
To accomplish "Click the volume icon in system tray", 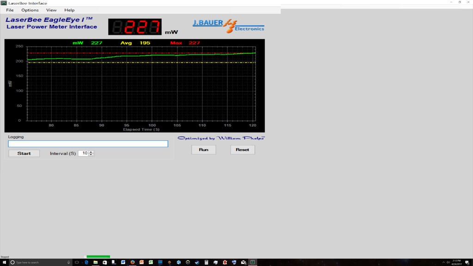I will click(x=448, y=262).
